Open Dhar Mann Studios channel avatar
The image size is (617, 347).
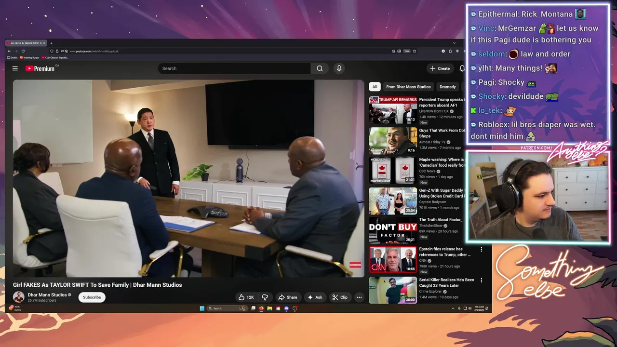(x=19, y=297)
